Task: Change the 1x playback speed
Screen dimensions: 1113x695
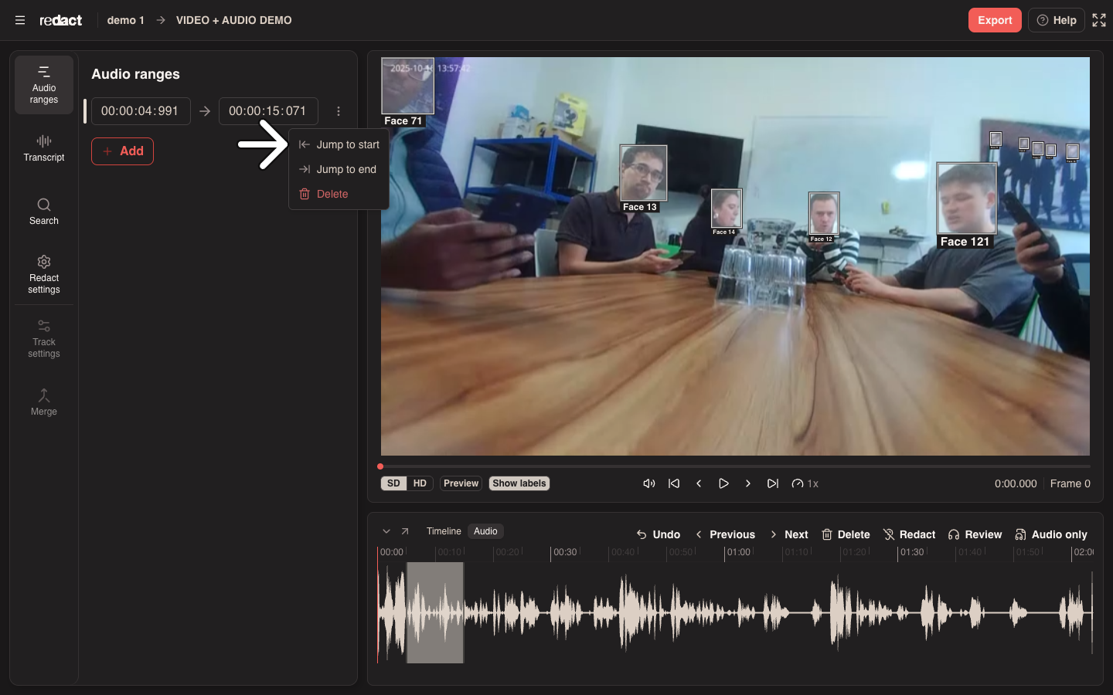Action: click(x=805, y=483)
